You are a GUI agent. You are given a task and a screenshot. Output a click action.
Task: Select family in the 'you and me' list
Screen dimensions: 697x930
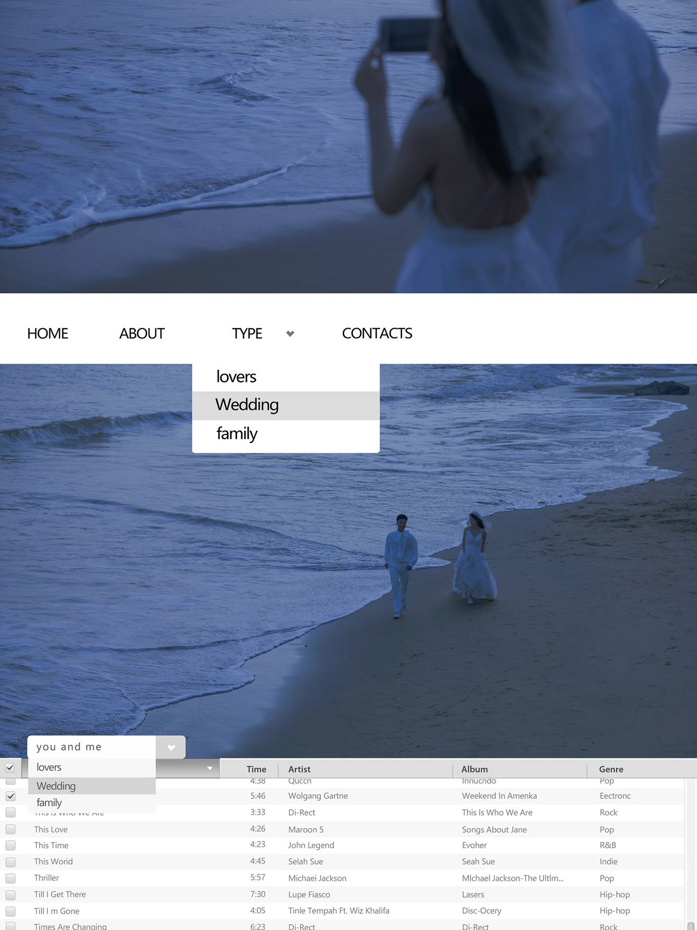tap(92, 803)
